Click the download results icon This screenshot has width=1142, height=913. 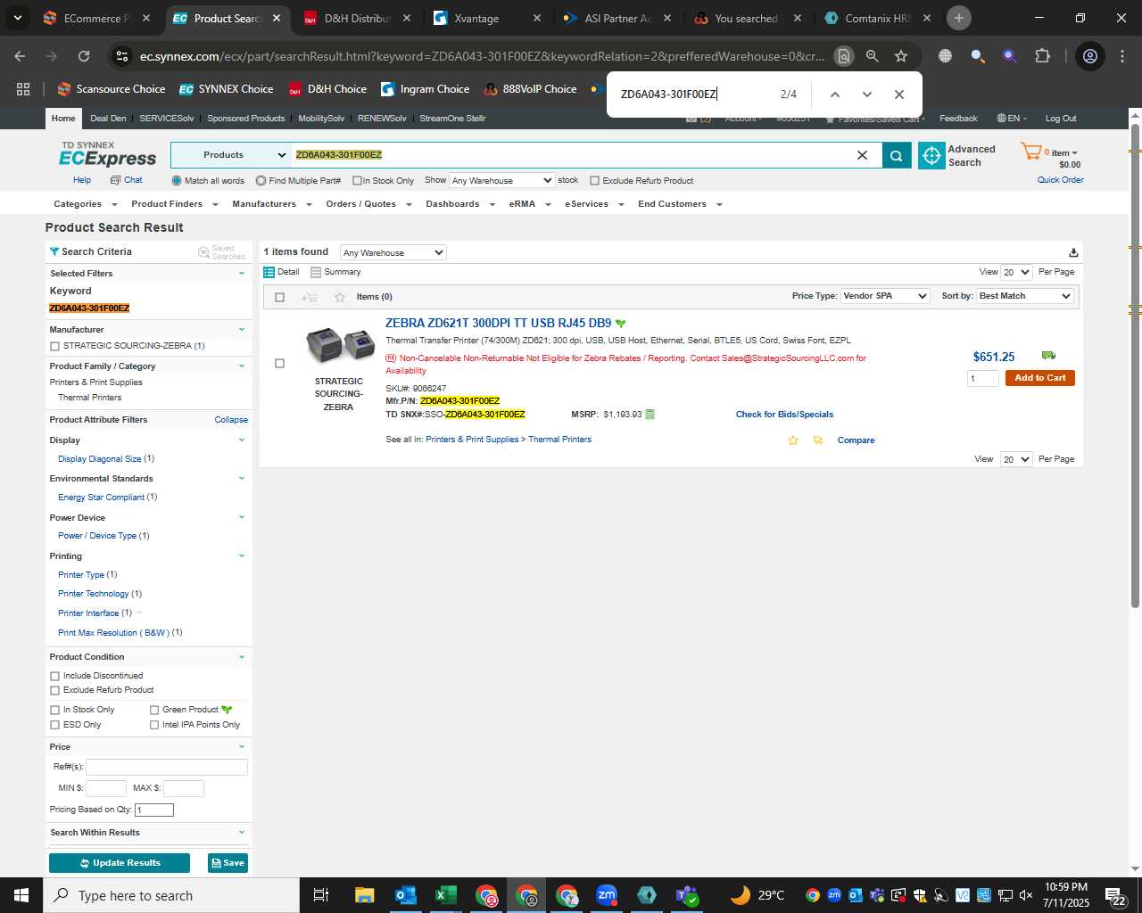1073,252
